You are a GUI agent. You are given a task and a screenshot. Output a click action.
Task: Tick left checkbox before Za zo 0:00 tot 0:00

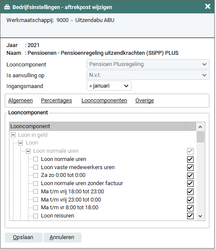click(35, 175)
